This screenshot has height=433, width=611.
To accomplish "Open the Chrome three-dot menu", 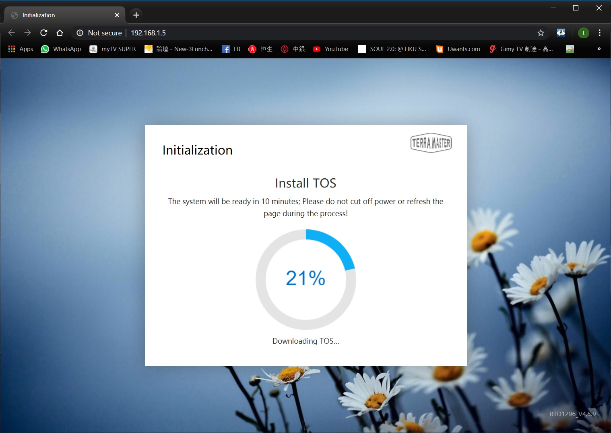I will tap(599, 33).
